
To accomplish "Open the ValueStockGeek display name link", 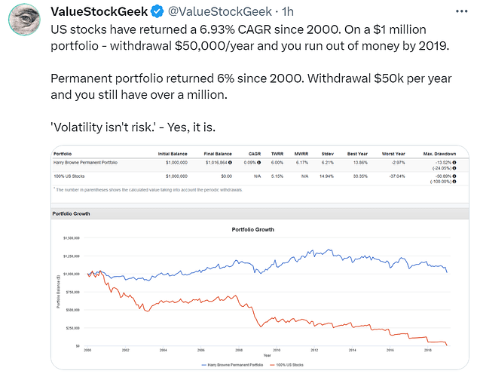I will 99,11.
